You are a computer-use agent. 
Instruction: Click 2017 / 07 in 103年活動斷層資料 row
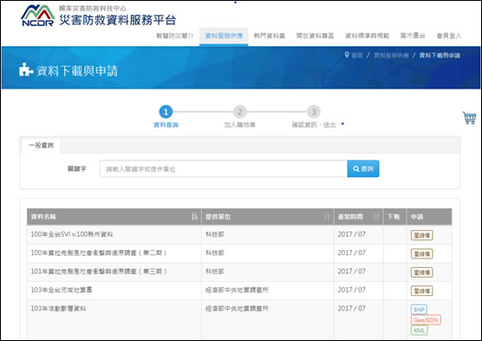click(351, 308)
